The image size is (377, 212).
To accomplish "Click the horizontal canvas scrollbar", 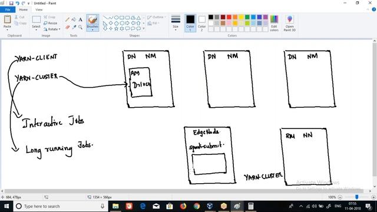I will pos(184,191).
